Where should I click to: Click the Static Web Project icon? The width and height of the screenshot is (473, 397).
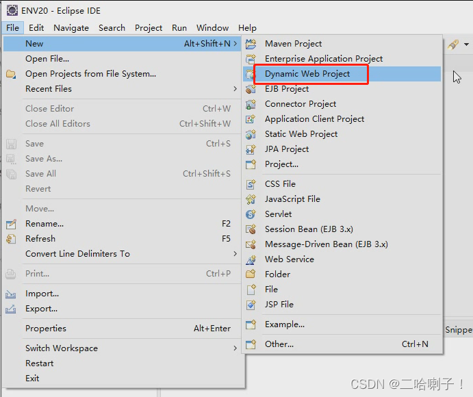[251, 134]
